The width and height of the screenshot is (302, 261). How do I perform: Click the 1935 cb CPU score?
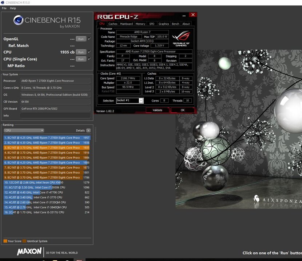67,52
